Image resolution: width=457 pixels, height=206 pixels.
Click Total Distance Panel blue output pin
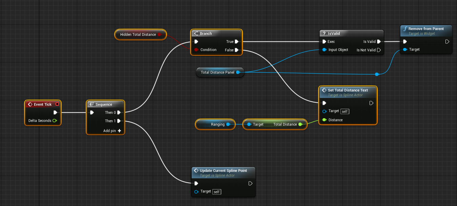tap(238, 72)
